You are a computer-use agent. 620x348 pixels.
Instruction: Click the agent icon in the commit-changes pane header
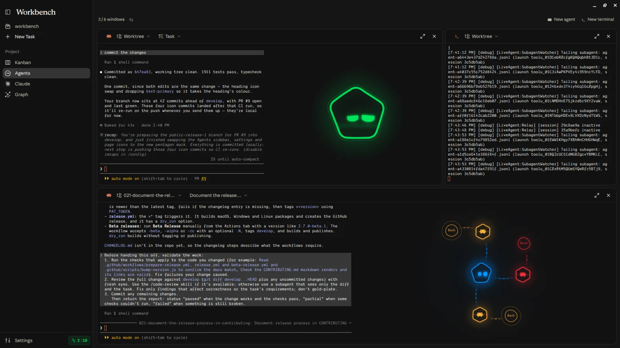point(109,36)
